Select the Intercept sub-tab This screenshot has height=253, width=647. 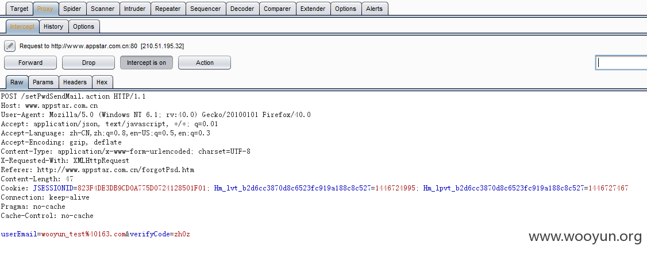(22, 26)
